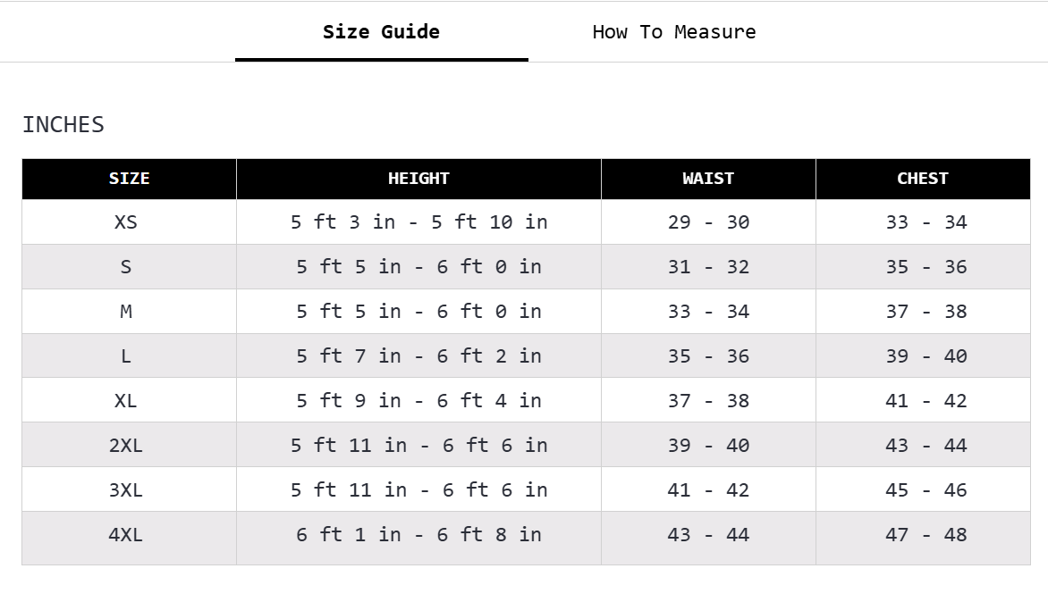Select the Size Guide tab

381,32
